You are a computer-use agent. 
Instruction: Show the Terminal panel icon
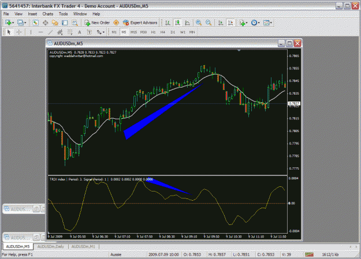(x=65, y=22)
